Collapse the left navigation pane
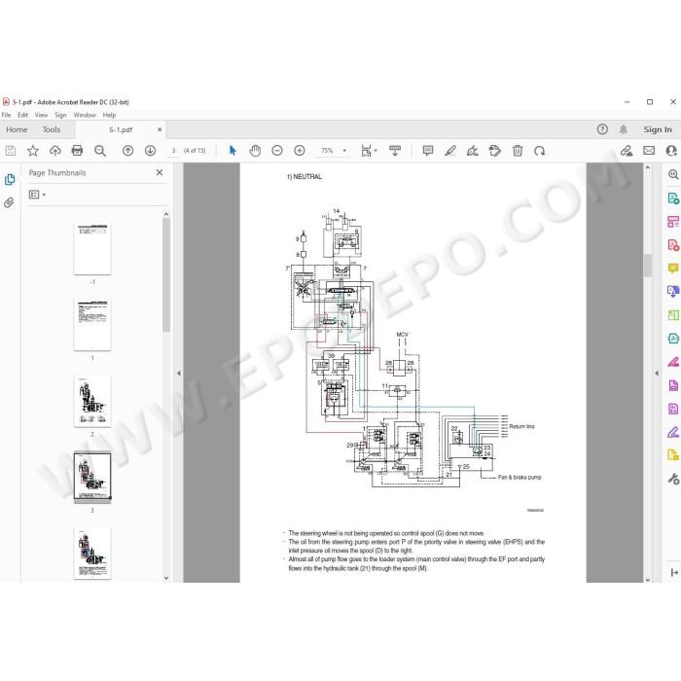This screenshot has height=681, width=681. (x=178, y=373)
